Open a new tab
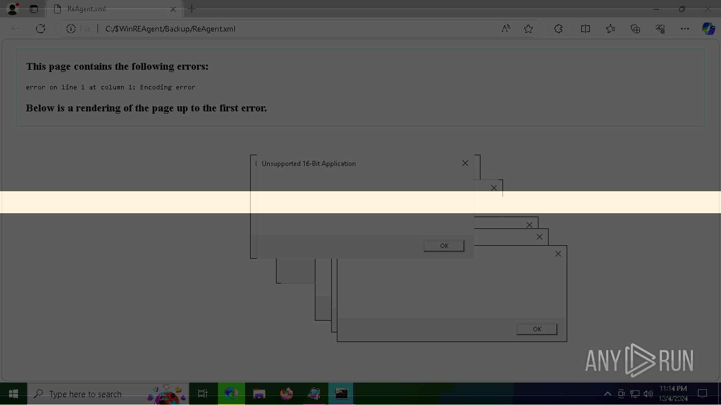 (x=192, y=9)
